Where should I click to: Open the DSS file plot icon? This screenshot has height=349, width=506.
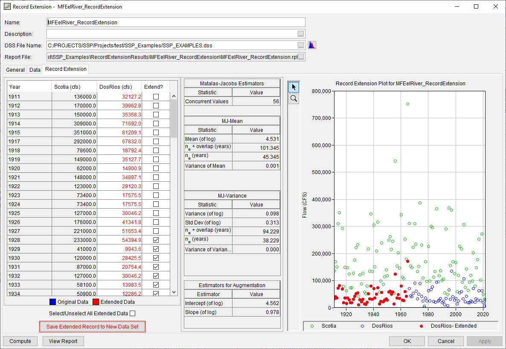coord(312,45)
